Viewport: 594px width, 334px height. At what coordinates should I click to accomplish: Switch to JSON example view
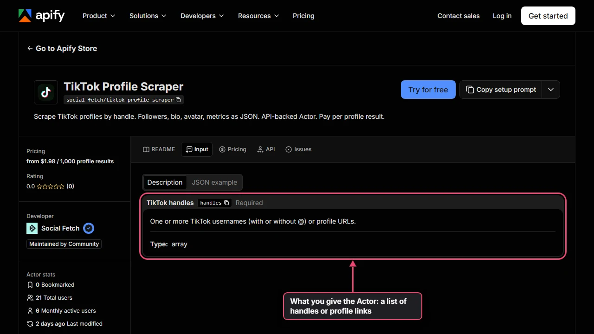coord(214,182)
